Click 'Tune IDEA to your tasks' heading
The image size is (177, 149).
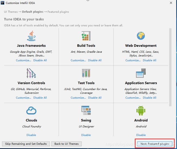pyautogui.click(x=24, y=19)
